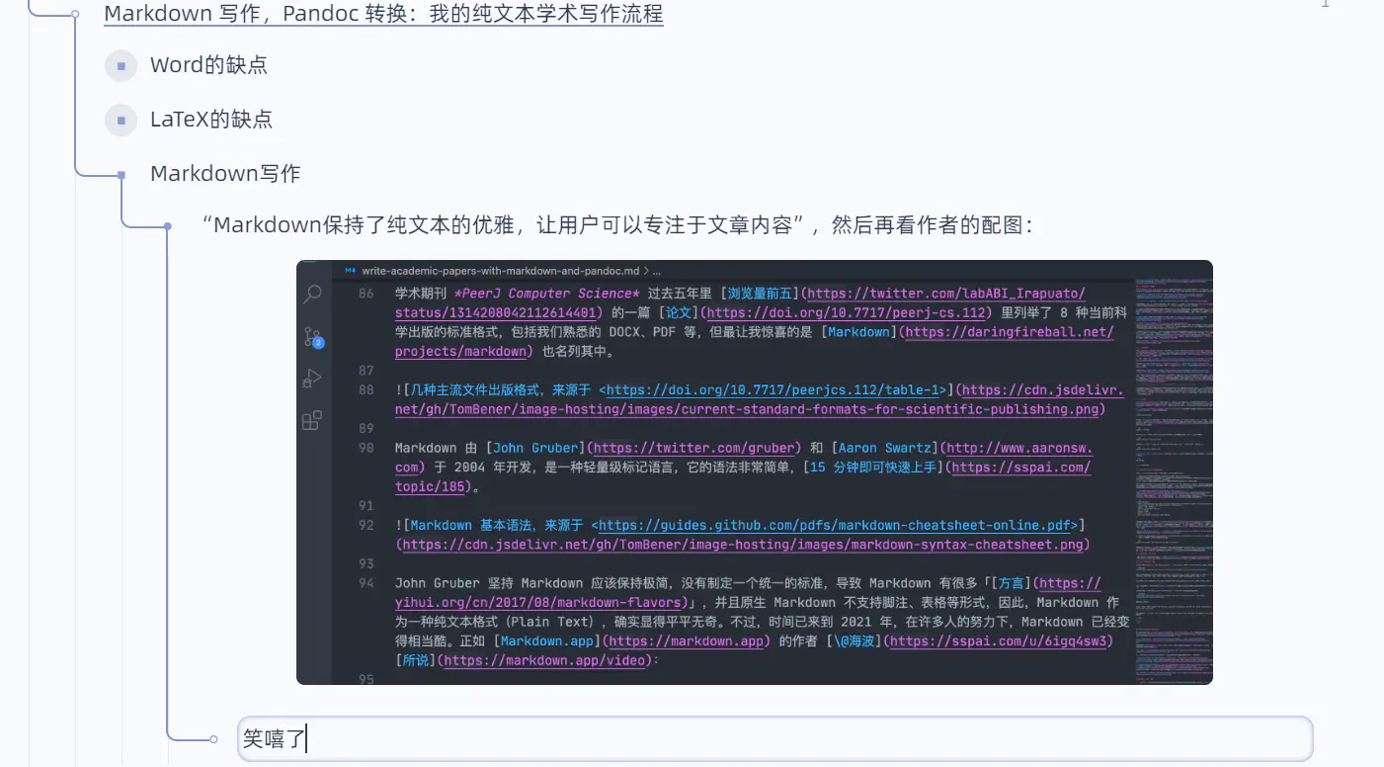Click the bullet icon beside LaTeX的缺点
1384x767 pixels.
click(121, 120)
